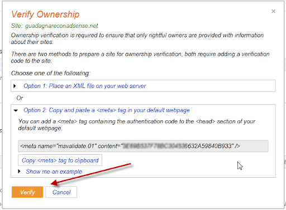The height and width of the screenshot is (210, 286).
Task: Click the 'Choose one of the following' text
Action: (50, 73)
